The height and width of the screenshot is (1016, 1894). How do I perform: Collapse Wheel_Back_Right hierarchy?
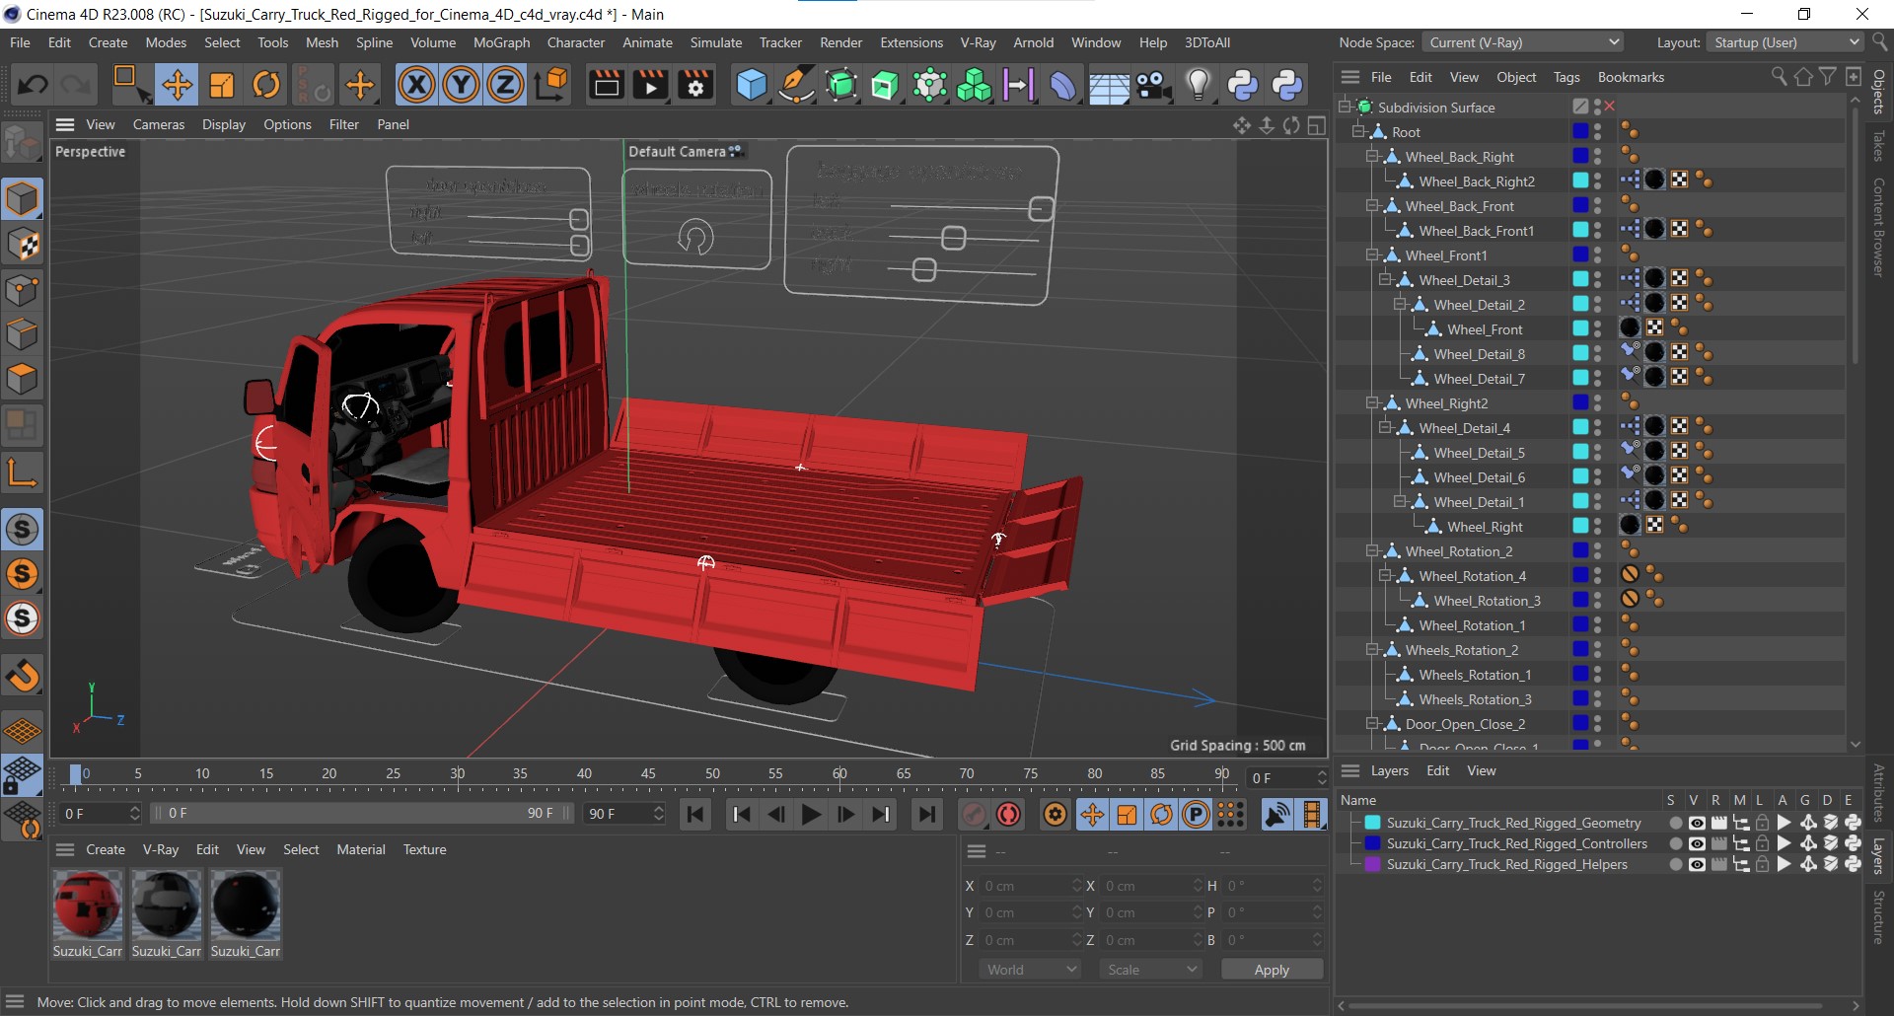[x=1371, y=156]
